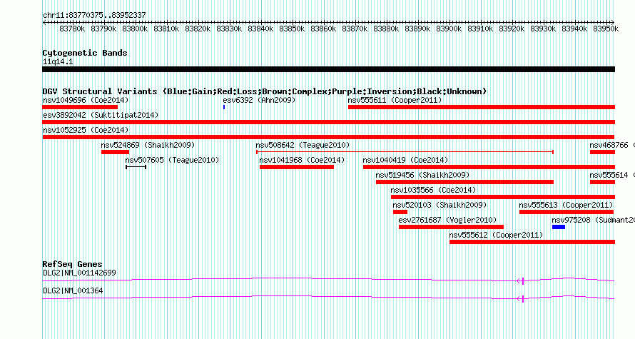Click the nsv1049696 (Coe2014) variant label
Screen dimensions: 635x339
point(86,100)
